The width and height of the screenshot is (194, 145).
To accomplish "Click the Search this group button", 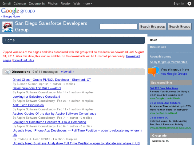I will click(152, 27).
